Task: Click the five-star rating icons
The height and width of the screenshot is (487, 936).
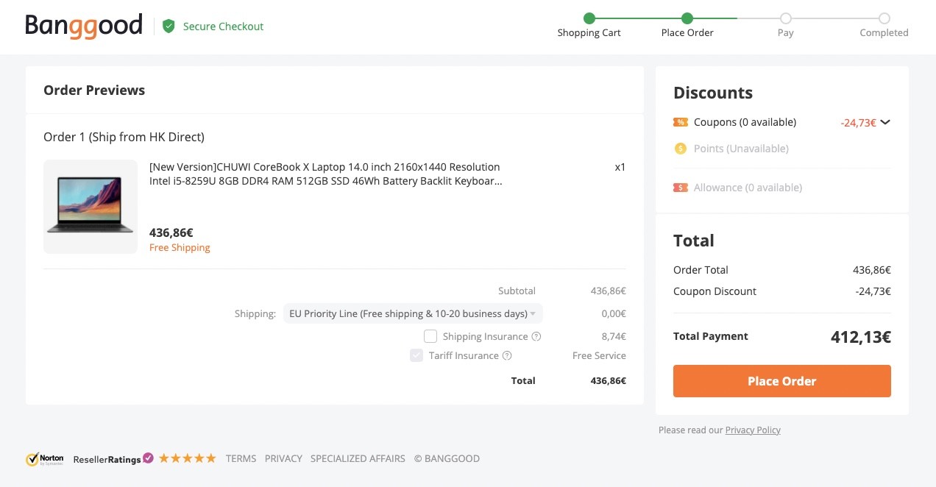Action: point(188,458)
